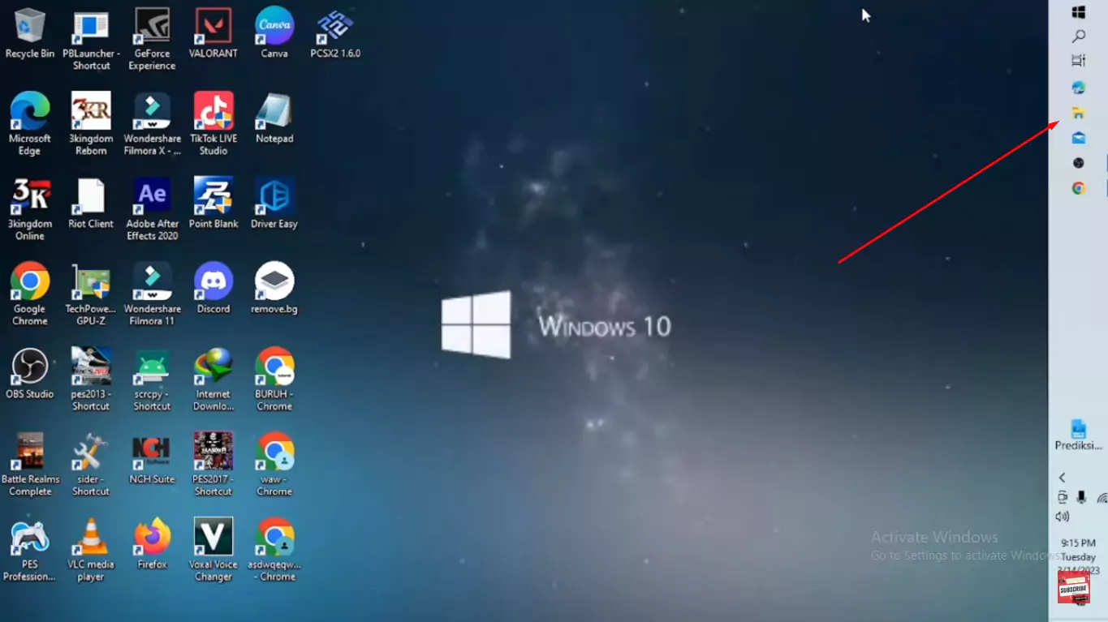
Task: Select the PES2017 shortcut icon
Action: click(x=213, y=465)
